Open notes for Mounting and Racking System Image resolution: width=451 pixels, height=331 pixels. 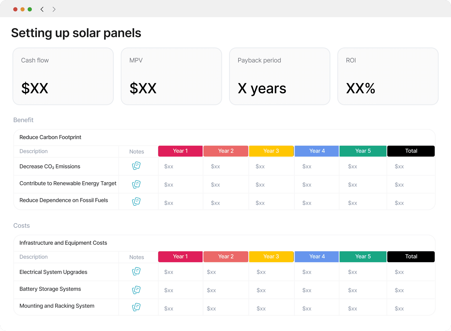point(136,307)
